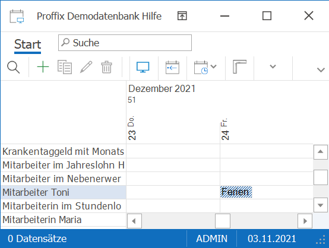Click the magnifier search icon in toolbar

click(x=14, y=67)
